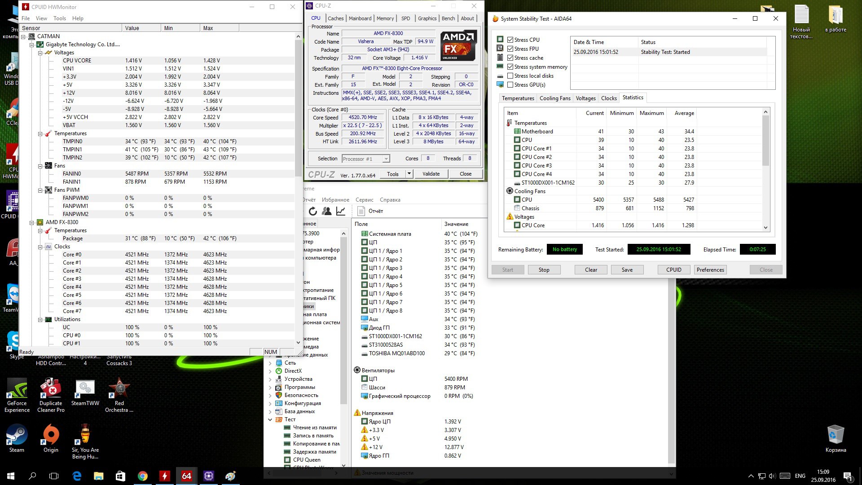The image size is (862, 485).
Task: Enable the Stress GPU(s) checkbox
Action: [x=510, y=85]
